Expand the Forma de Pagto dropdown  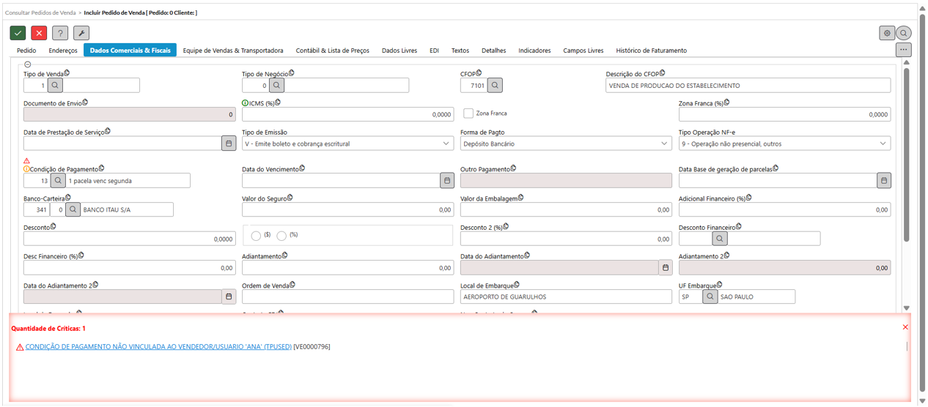point(566,143)
